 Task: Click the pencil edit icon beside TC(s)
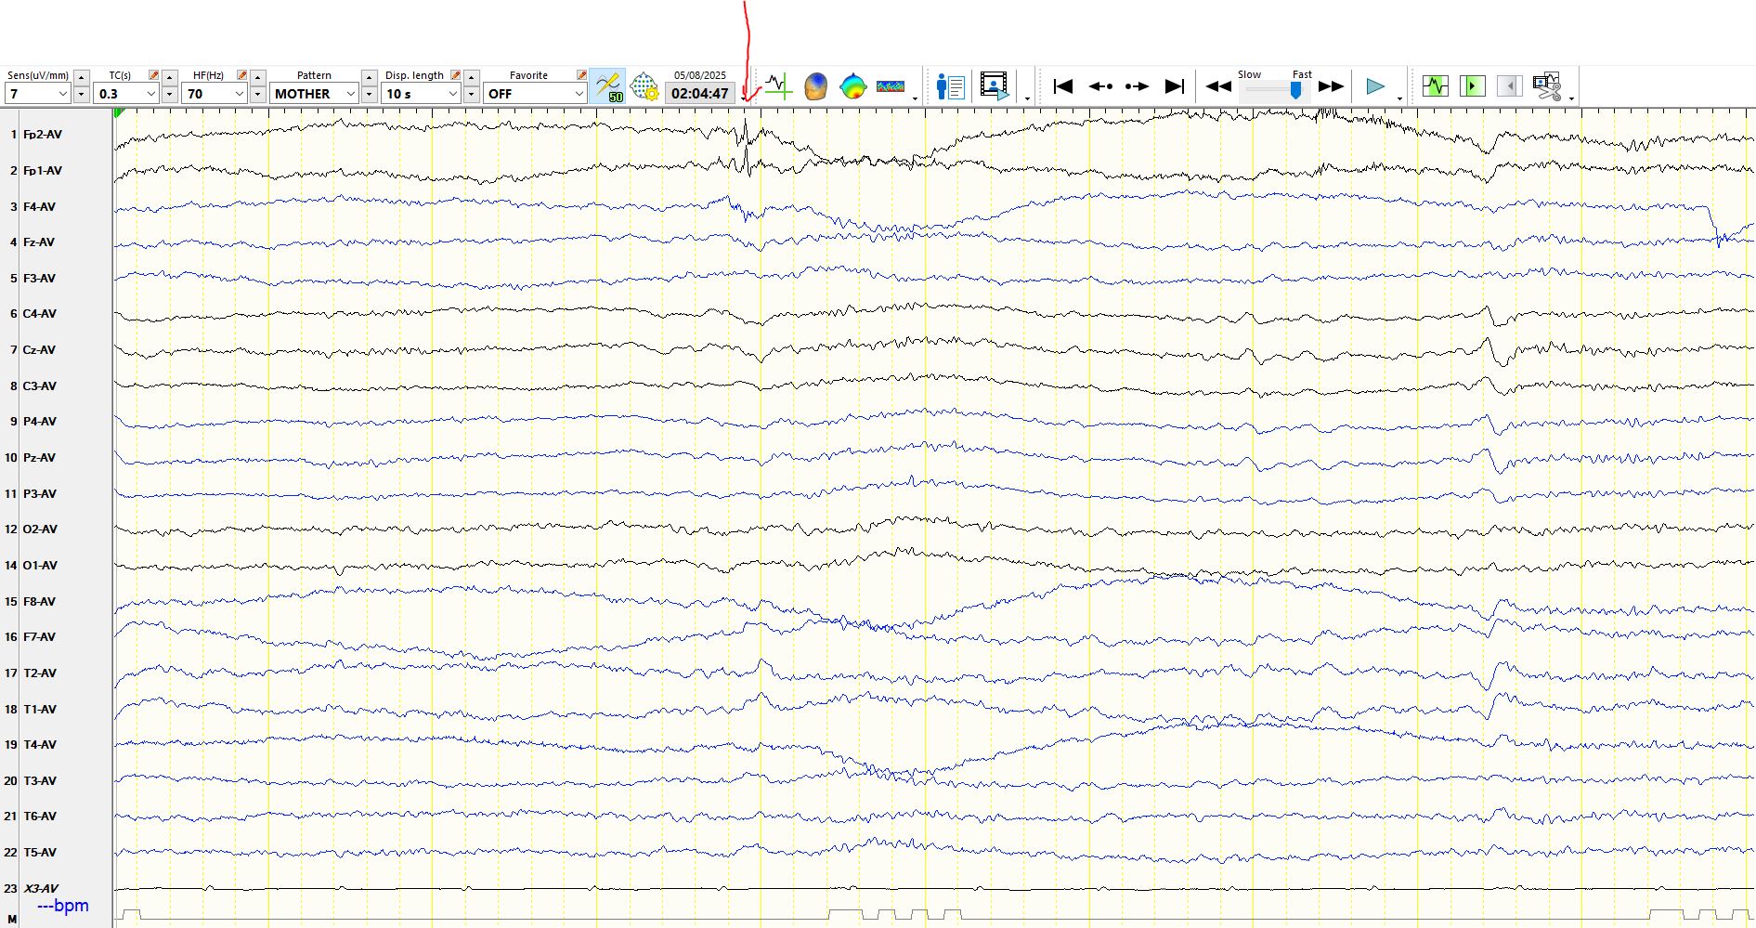[x=153, y=75]
